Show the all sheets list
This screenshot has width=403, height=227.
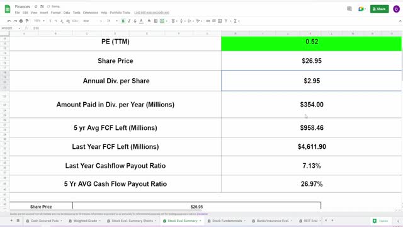pos(18,221)
